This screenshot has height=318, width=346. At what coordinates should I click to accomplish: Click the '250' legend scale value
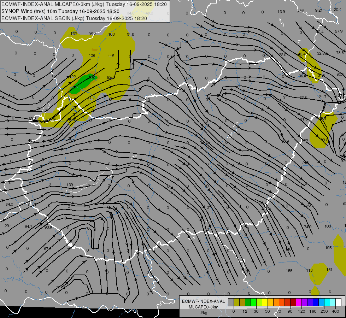[x=324, y=311]
